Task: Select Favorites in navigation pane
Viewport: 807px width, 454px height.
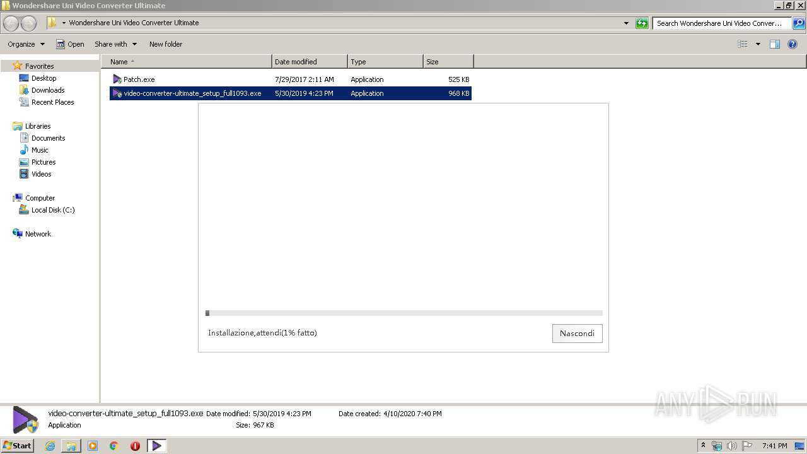Action: tap(39, 66)
